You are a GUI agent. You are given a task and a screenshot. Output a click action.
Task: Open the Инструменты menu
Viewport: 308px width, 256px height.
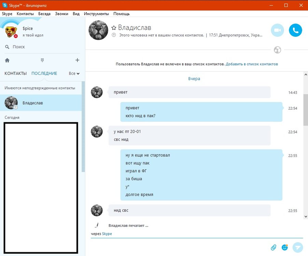[96, 14]
